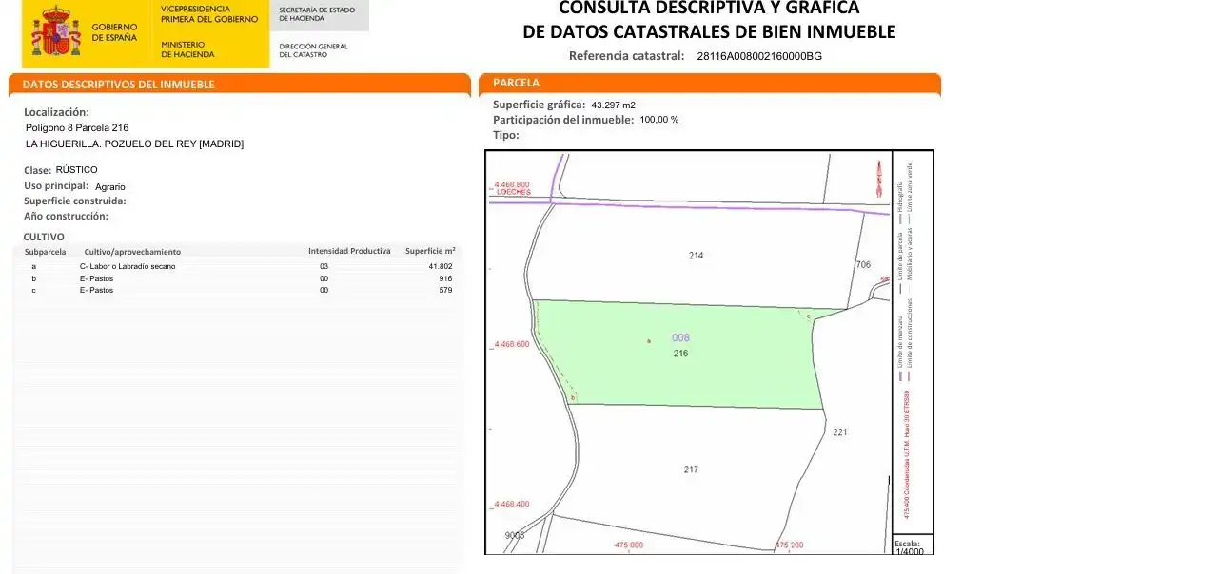Click the 'GOBIERNO DE ESPAÑA' text
Viewport: 1218px width, 574px height.
114,31
